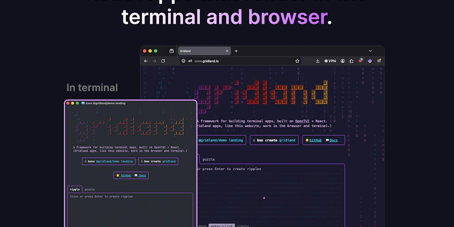Reload the Gridland page in browser
Screen dimensions: 454x227
point(163,61)
